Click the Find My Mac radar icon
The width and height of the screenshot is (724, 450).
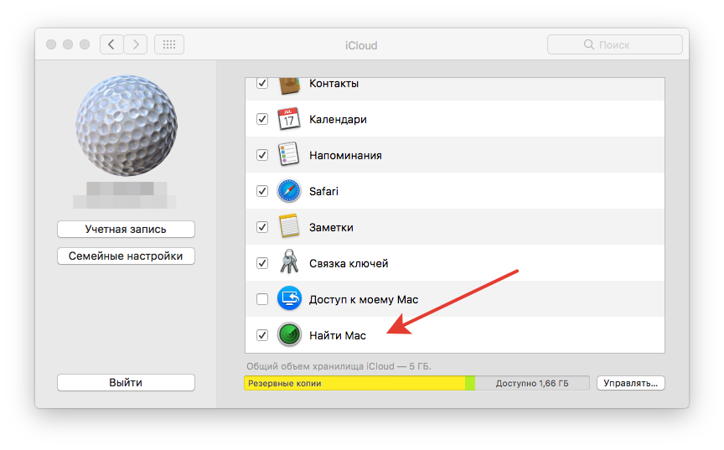(289, 334)
